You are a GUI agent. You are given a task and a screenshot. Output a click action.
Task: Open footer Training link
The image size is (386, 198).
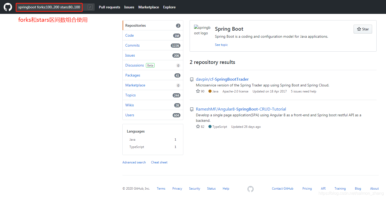340,189
